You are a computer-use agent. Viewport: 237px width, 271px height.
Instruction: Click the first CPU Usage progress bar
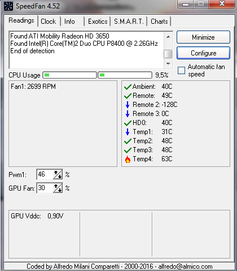click(x=70, y=75)
